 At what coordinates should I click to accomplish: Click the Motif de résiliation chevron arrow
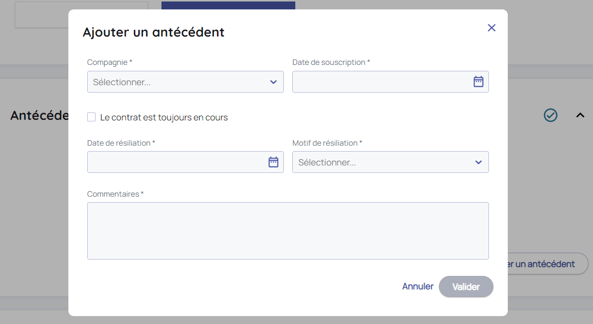(479, 162)
